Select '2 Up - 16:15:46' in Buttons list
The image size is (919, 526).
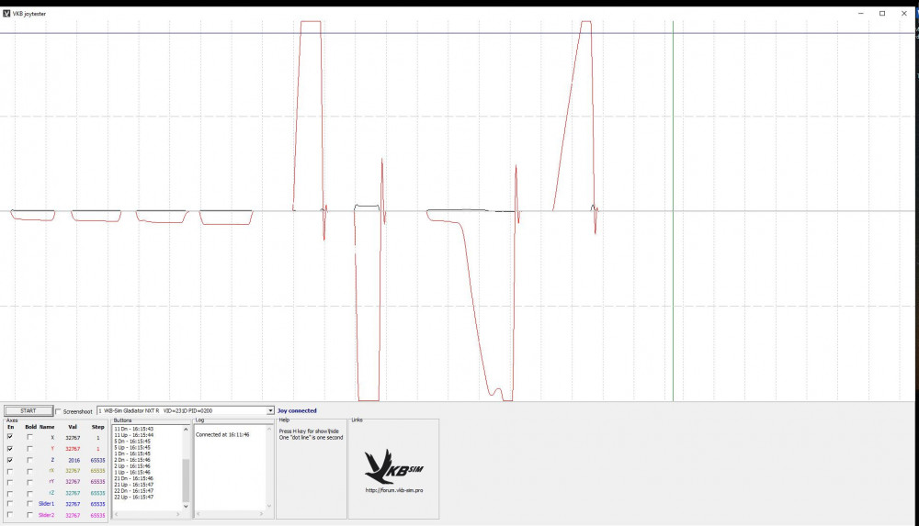click(x=132, y=466)
